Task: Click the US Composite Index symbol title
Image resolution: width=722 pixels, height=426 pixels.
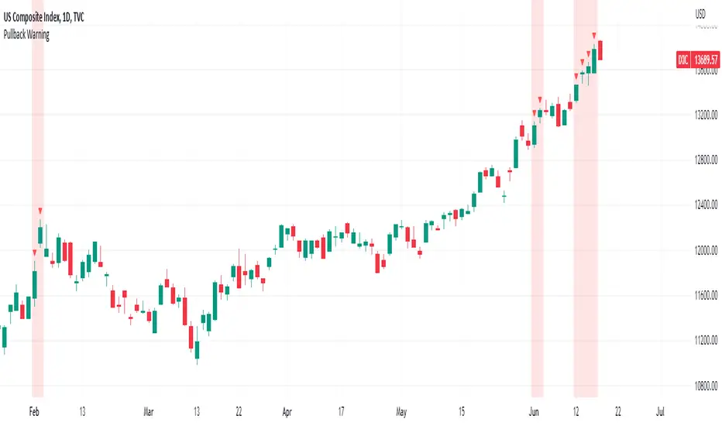Action: point(40,23)
